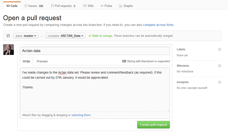
Task: Click the Assignee gear icon
Action: click(219, 82)
